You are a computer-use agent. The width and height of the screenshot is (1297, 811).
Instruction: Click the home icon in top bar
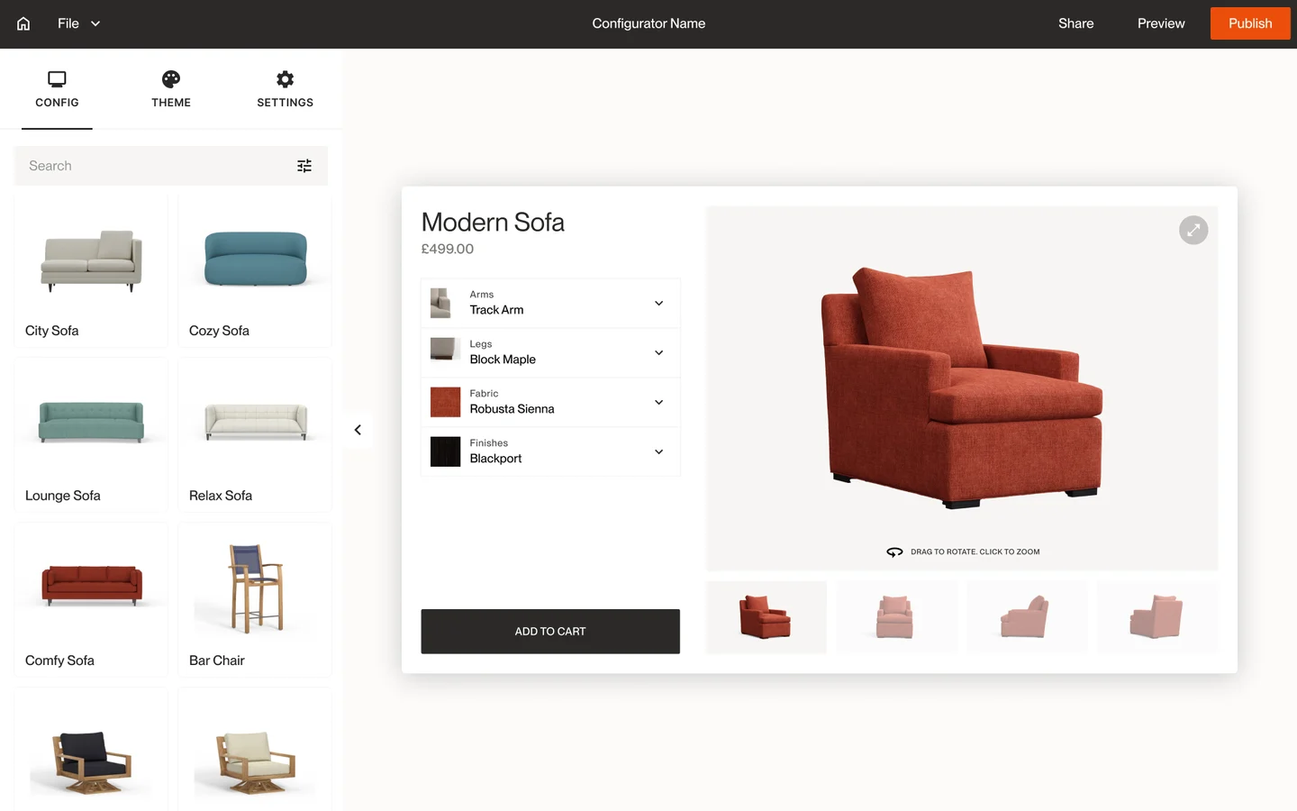point(23,23)
